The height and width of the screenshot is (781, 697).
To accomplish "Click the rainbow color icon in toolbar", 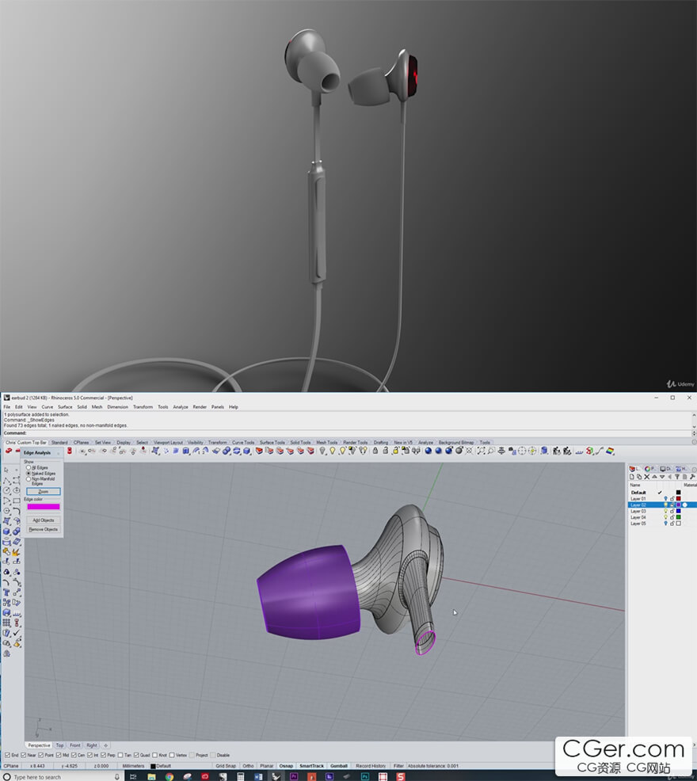I will pos(610,451).
